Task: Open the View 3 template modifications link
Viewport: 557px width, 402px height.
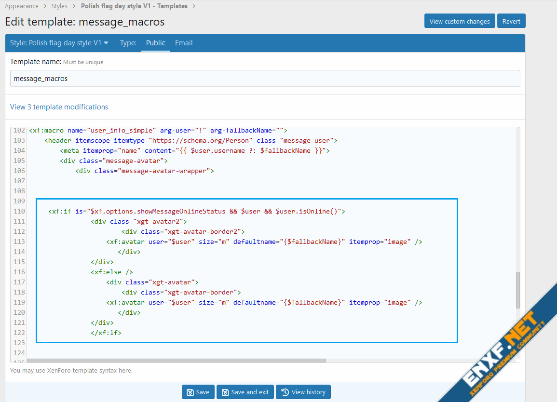Action: (x=59, y=107)
